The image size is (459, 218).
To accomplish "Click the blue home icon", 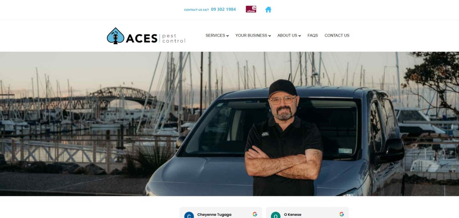I will click(x=268, y=10).
